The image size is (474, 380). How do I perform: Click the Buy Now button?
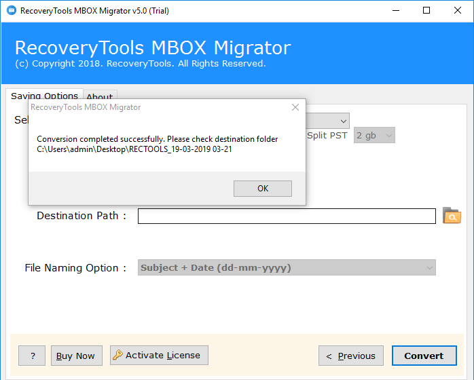pyautogui.click(x=77, y=356)
